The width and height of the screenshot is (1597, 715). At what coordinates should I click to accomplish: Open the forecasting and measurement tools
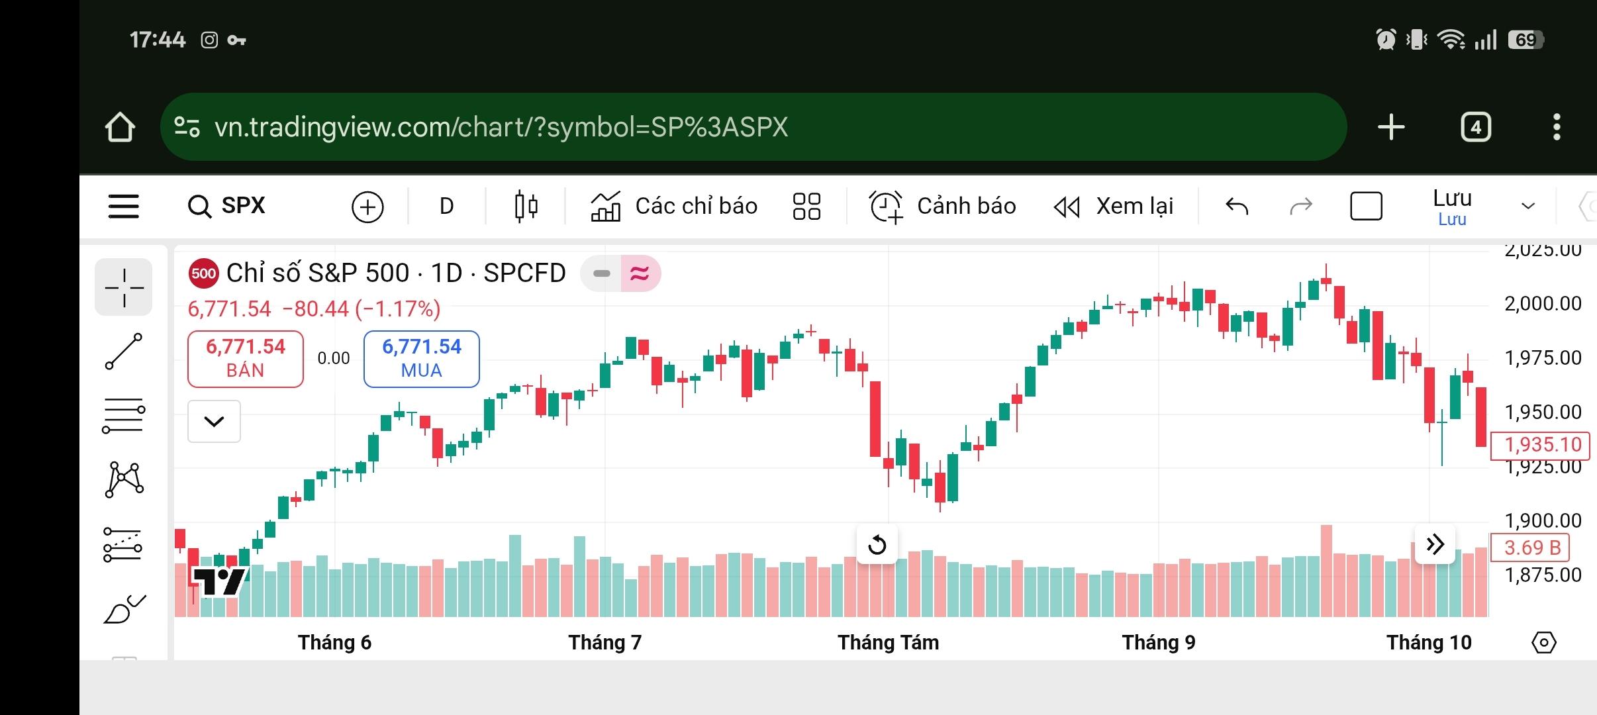124,544
